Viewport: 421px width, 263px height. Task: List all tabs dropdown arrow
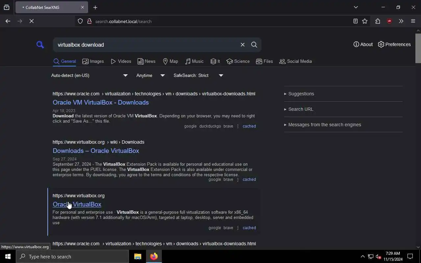(356, 7)
